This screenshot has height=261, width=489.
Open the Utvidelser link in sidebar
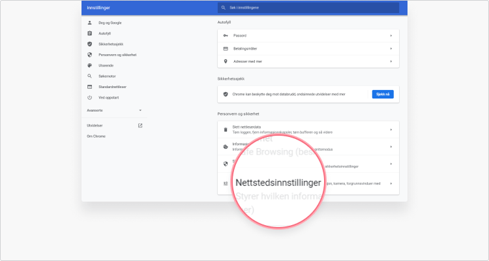(x=95, y=125)
